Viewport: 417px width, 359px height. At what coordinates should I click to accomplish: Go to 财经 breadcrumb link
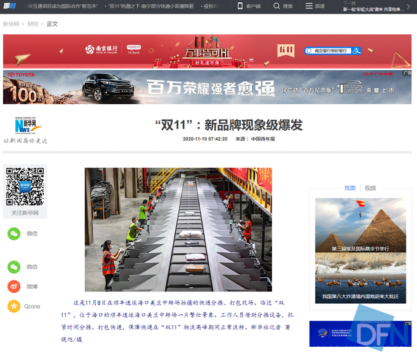tap(33, 24)
